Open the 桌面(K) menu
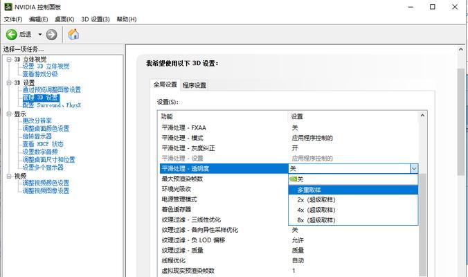The image size is (468, 277). click(64, 19)
